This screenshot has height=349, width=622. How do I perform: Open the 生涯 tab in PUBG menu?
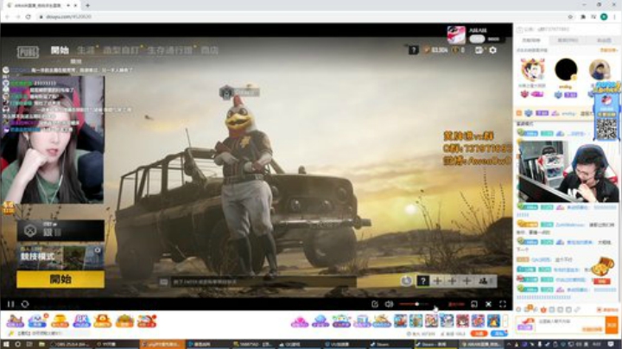click(x=86, y=50)
